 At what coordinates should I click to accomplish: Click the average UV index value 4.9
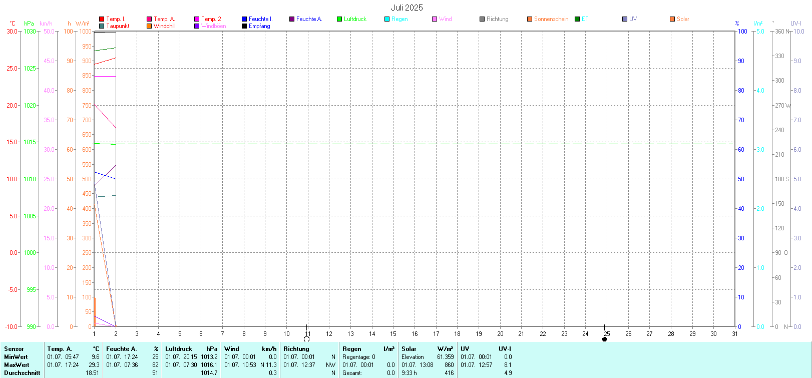tap(508, 373)
